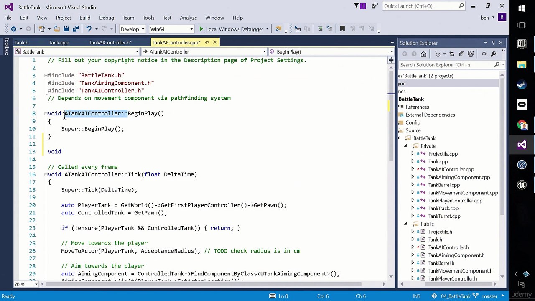The image size is (535, 301).
Task: Click the New Project toolbar icon
Action: (42, 29)
